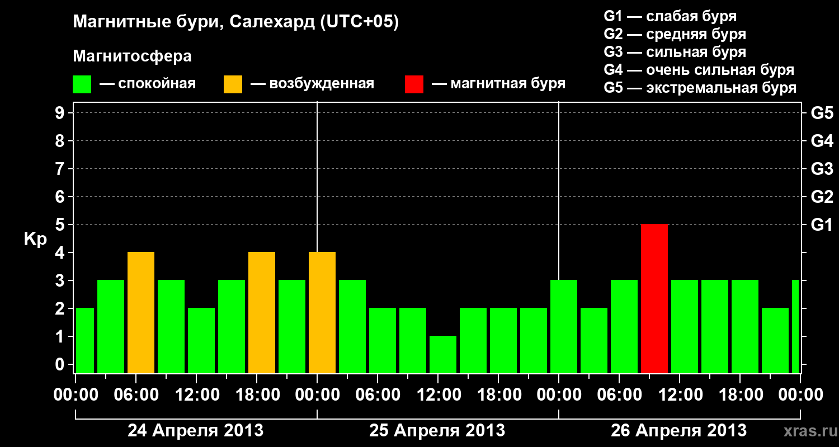Click the green 'спокойная' legend swatch

[82, 84]
